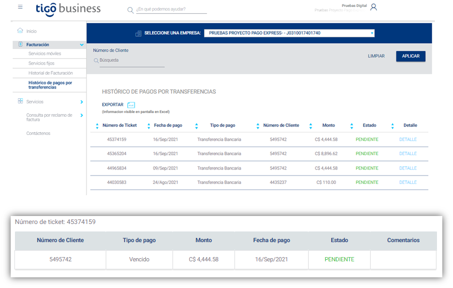Screen dimensions: 453x288
Task: Click 5495742 in ticket detail panel
Action: point(60,259)
